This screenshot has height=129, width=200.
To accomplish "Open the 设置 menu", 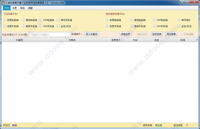I will point(15,8).
